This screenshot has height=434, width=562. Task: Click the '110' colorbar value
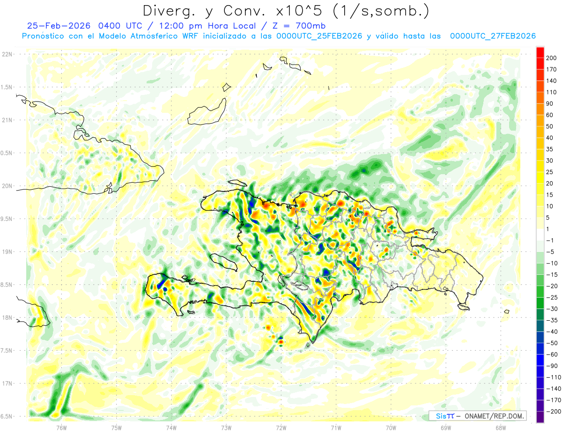tap(552, 92)
